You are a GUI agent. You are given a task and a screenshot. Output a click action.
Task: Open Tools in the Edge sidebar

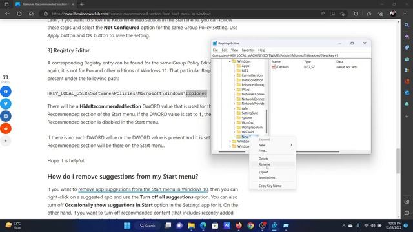(407, 59)
